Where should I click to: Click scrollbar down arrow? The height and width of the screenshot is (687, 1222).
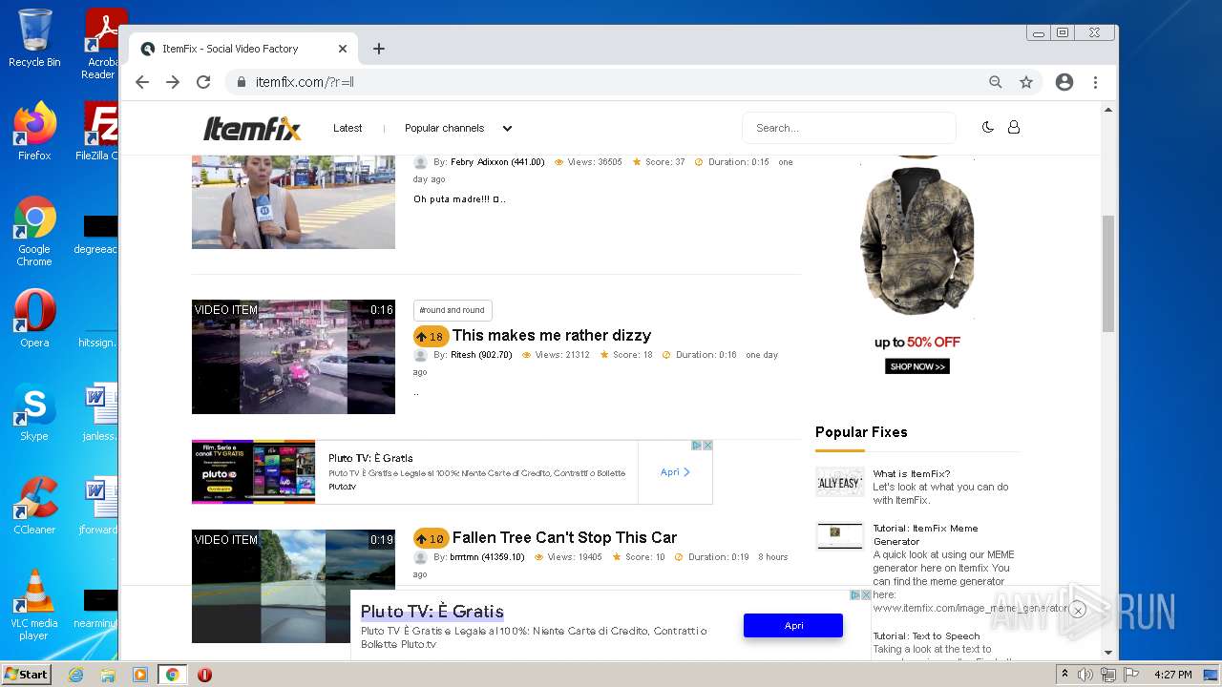1108,653
